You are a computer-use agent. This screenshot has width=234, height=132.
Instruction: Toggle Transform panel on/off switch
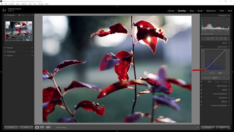click(x=201, y=97)
